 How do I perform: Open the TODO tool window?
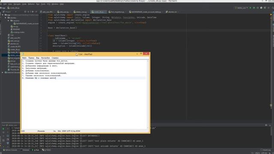tap(47, 150)
